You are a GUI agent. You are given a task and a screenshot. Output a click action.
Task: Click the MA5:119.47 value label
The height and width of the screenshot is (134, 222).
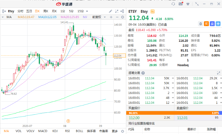click(x=26, y=17)
